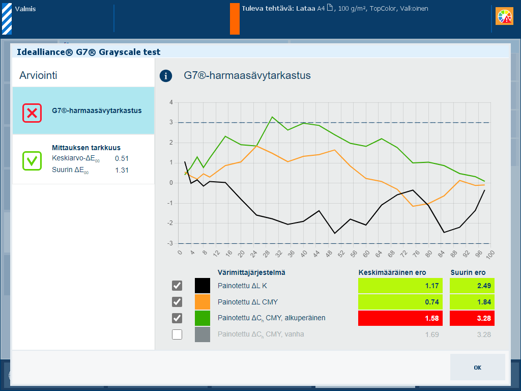
Task: Select the Mittauksen tarkkuus evaluation item
Action: click(x=83, y=159)
